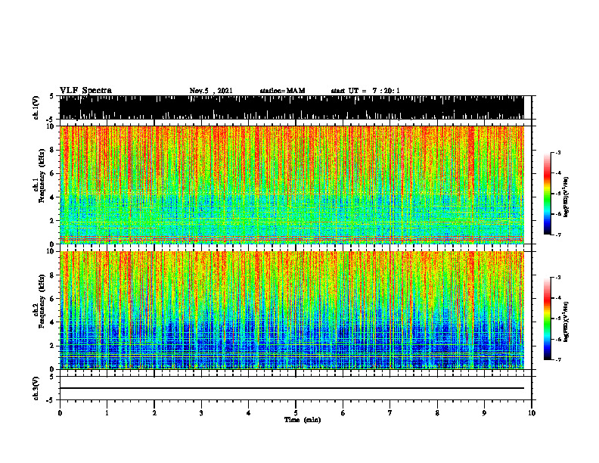Image resolution: width=599 pixels, height=463 pixels.
Task: Click time axis tick label "4"
Action: (249, 413)
